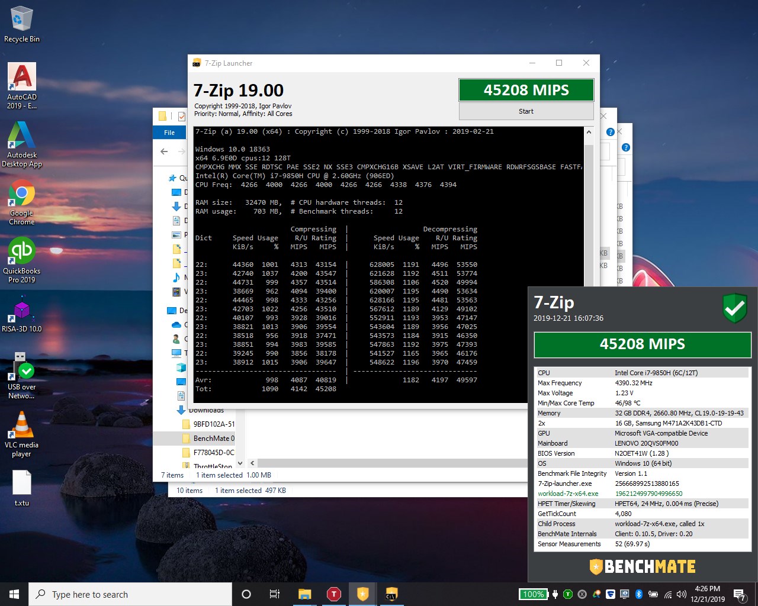
Task: Open volume speaker tray icon
Action: [682, 594]
